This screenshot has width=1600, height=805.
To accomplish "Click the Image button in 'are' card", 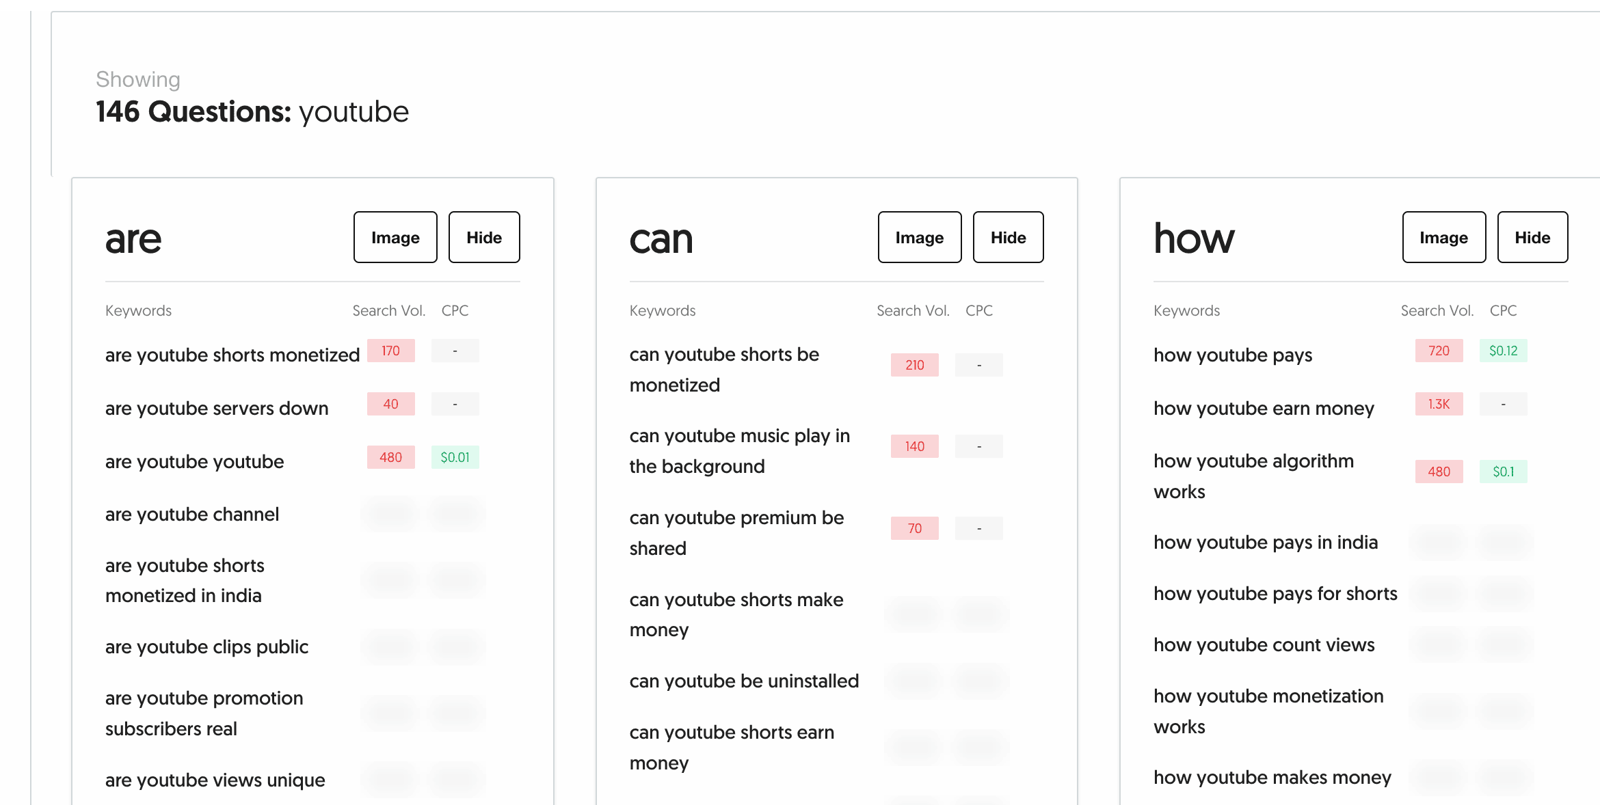I will click(395, 237).
